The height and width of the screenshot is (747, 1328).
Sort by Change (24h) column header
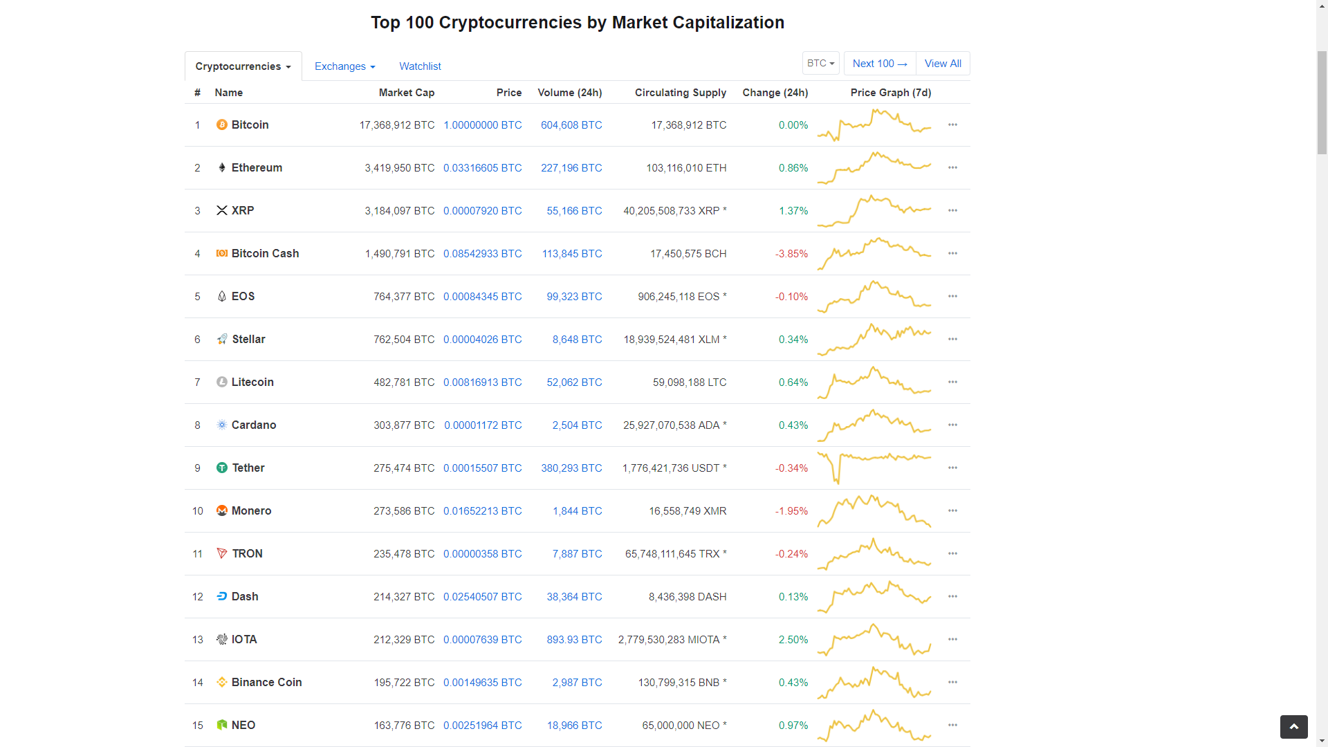(x=775, y=93)
